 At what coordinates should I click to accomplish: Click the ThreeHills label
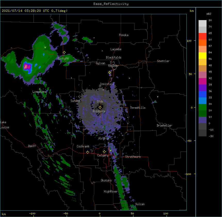138,108
